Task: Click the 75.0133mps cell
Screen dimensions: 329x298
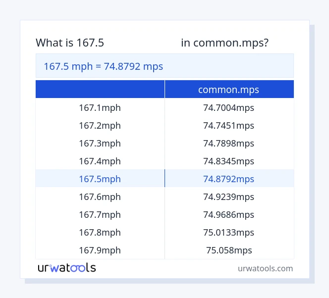Action: pyautogui.click(x=228, y=232)
